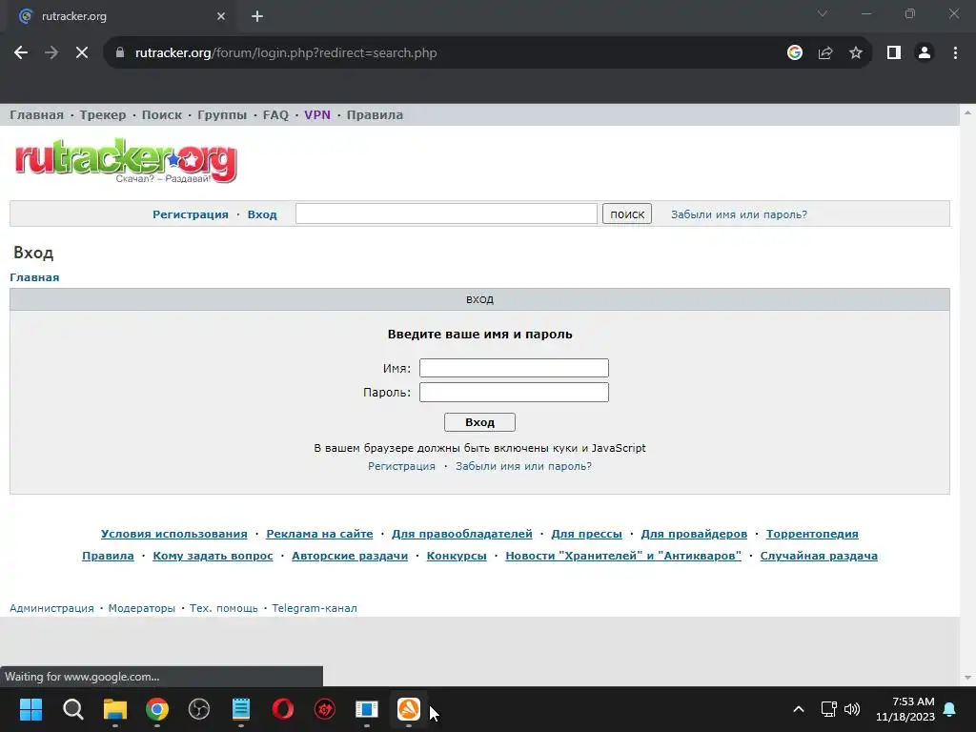The width and height of the screenshot is (976, 732).
Task: Open Для правообладателей footer link
Action: pyautogui.click(x=462, y=534)
